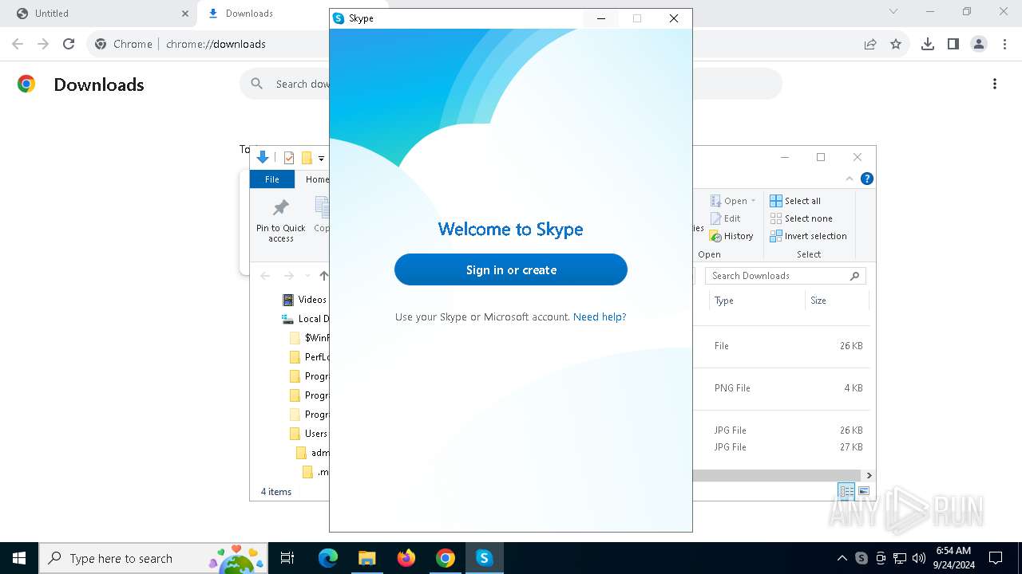Sort by Size column header
The image size is (1022, 574).
click(836, 301)
